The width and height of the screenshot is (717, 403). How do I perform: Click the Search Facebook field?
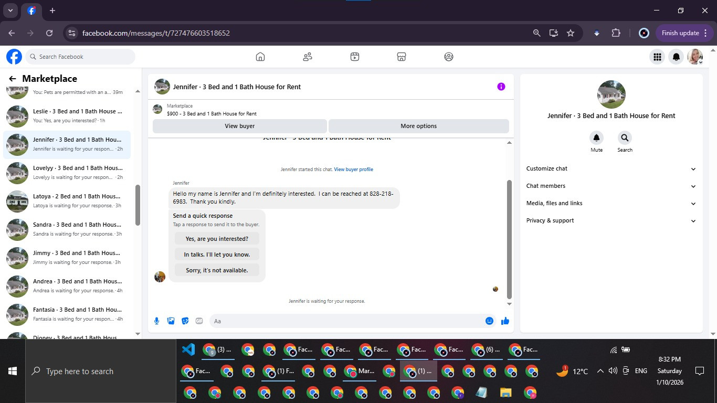click(x=80, y=57)
